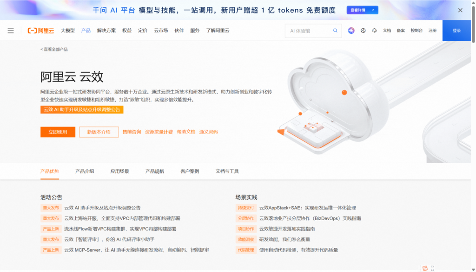Switch to 文档与工具 tab

pos(227,171)
